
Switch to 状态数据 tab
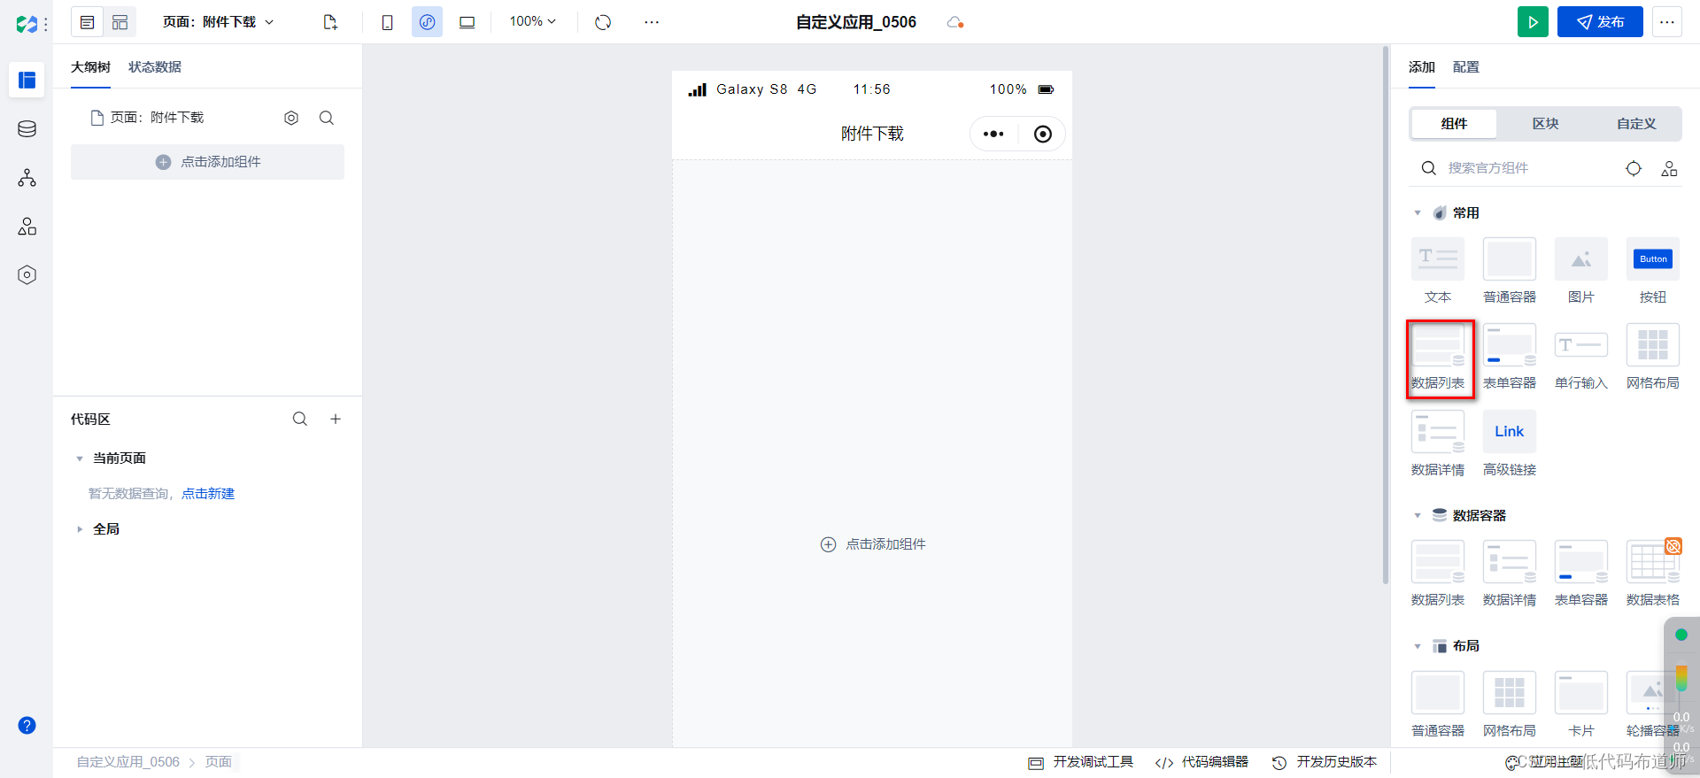tap(155, 67)
